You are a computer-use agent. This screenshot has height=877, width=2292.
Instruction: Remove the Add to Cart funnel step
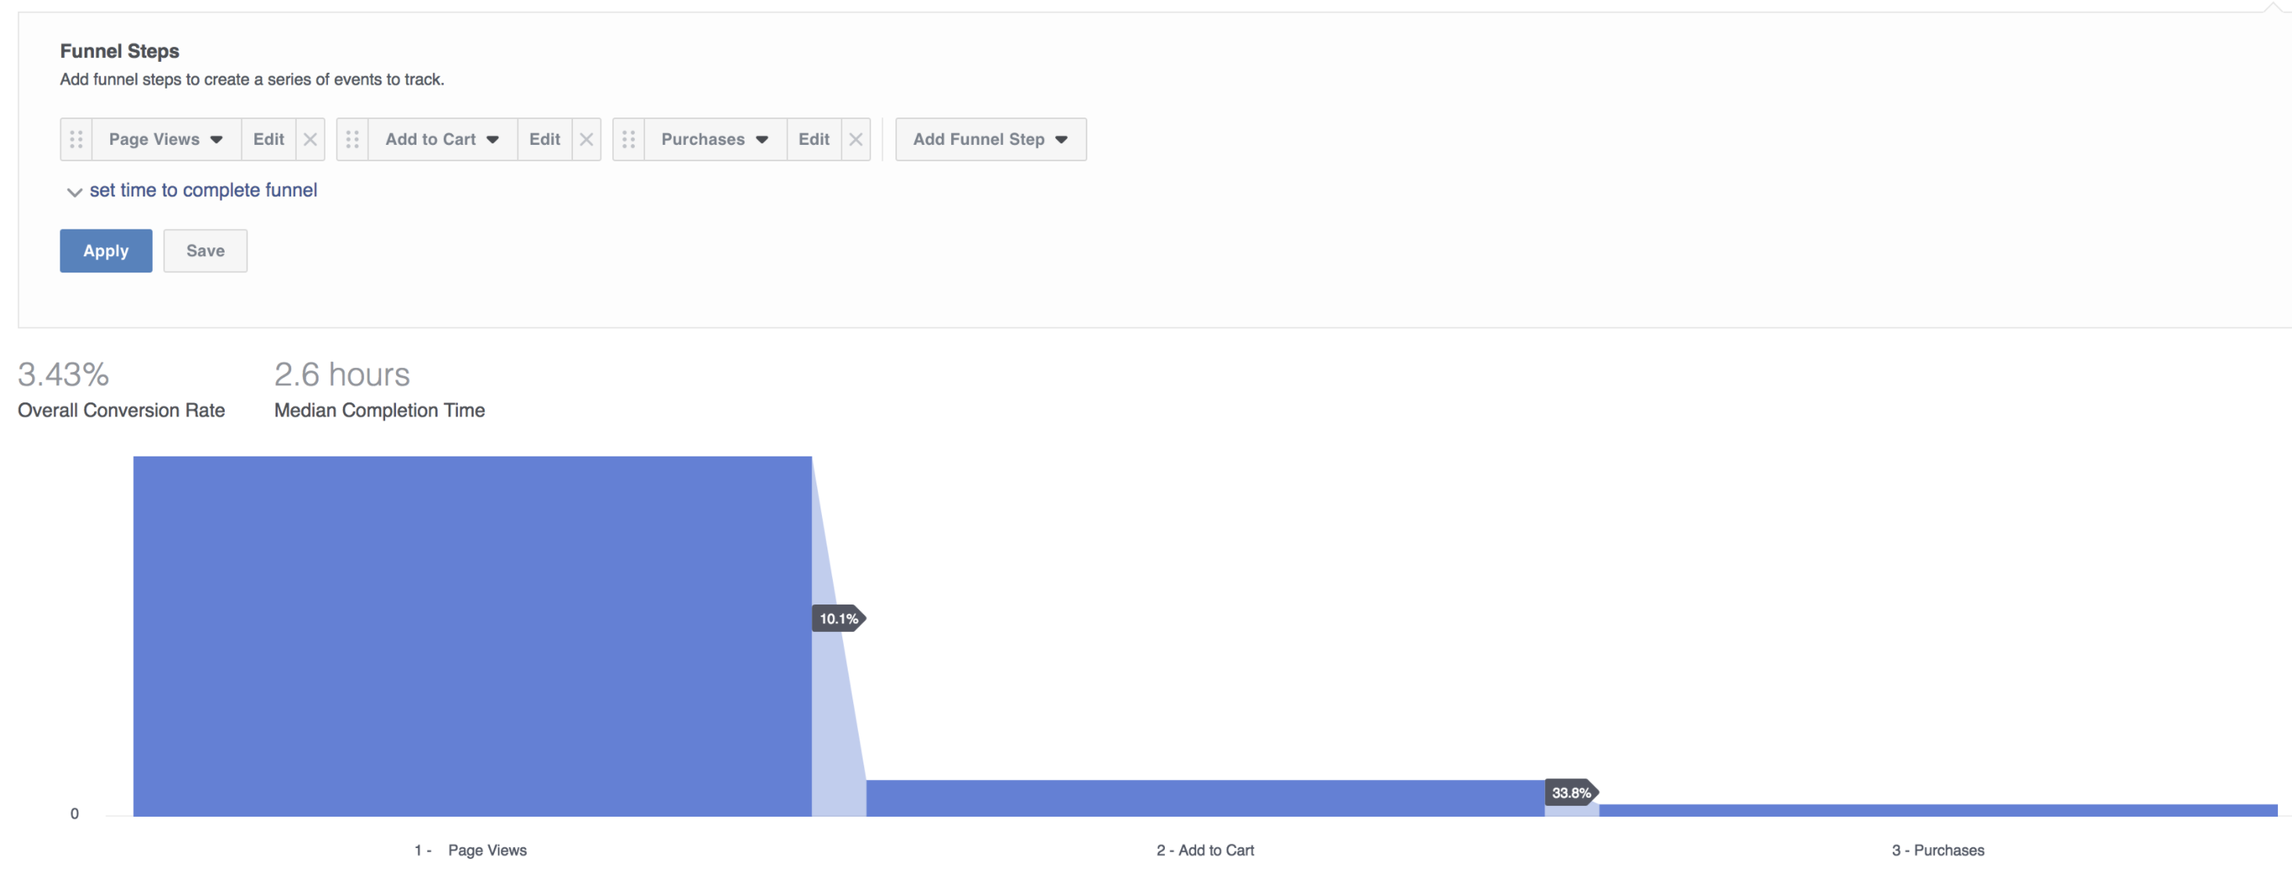[x=586, y=140]
